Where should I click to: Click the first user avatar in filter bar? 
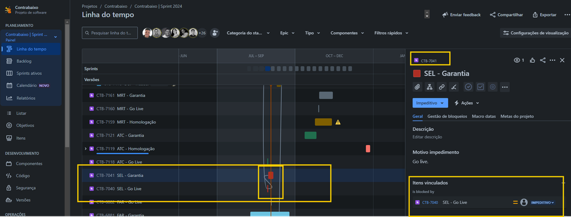pos(147,33)
